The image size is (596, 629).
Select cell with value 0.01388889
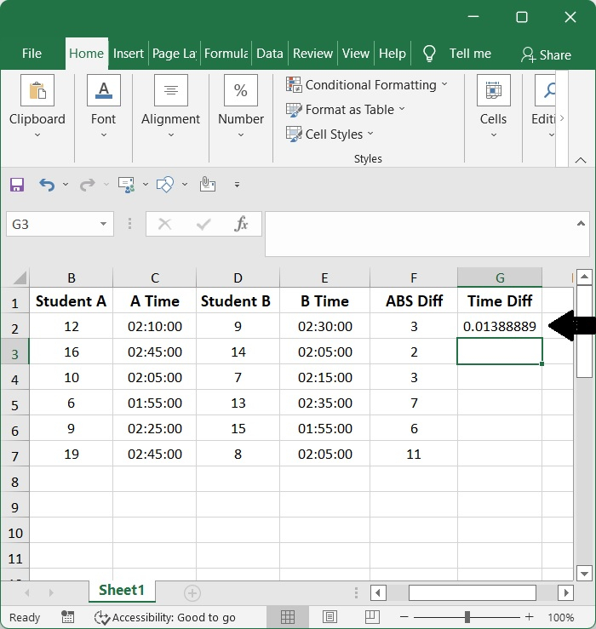click(500, 326)
